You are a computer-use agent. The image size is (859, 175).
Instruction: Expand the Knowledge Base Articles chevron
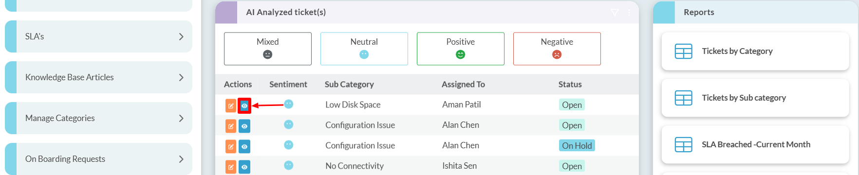click(x=181, y=77)
